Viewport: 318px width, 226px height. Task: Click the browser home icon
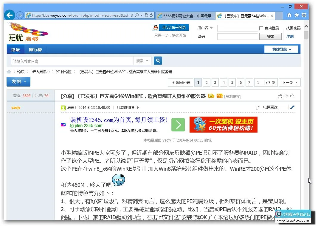(x=289, y=15)
